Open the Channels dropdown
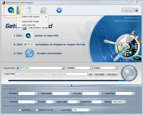The image size is (143, 115). (x=28, y=102)
